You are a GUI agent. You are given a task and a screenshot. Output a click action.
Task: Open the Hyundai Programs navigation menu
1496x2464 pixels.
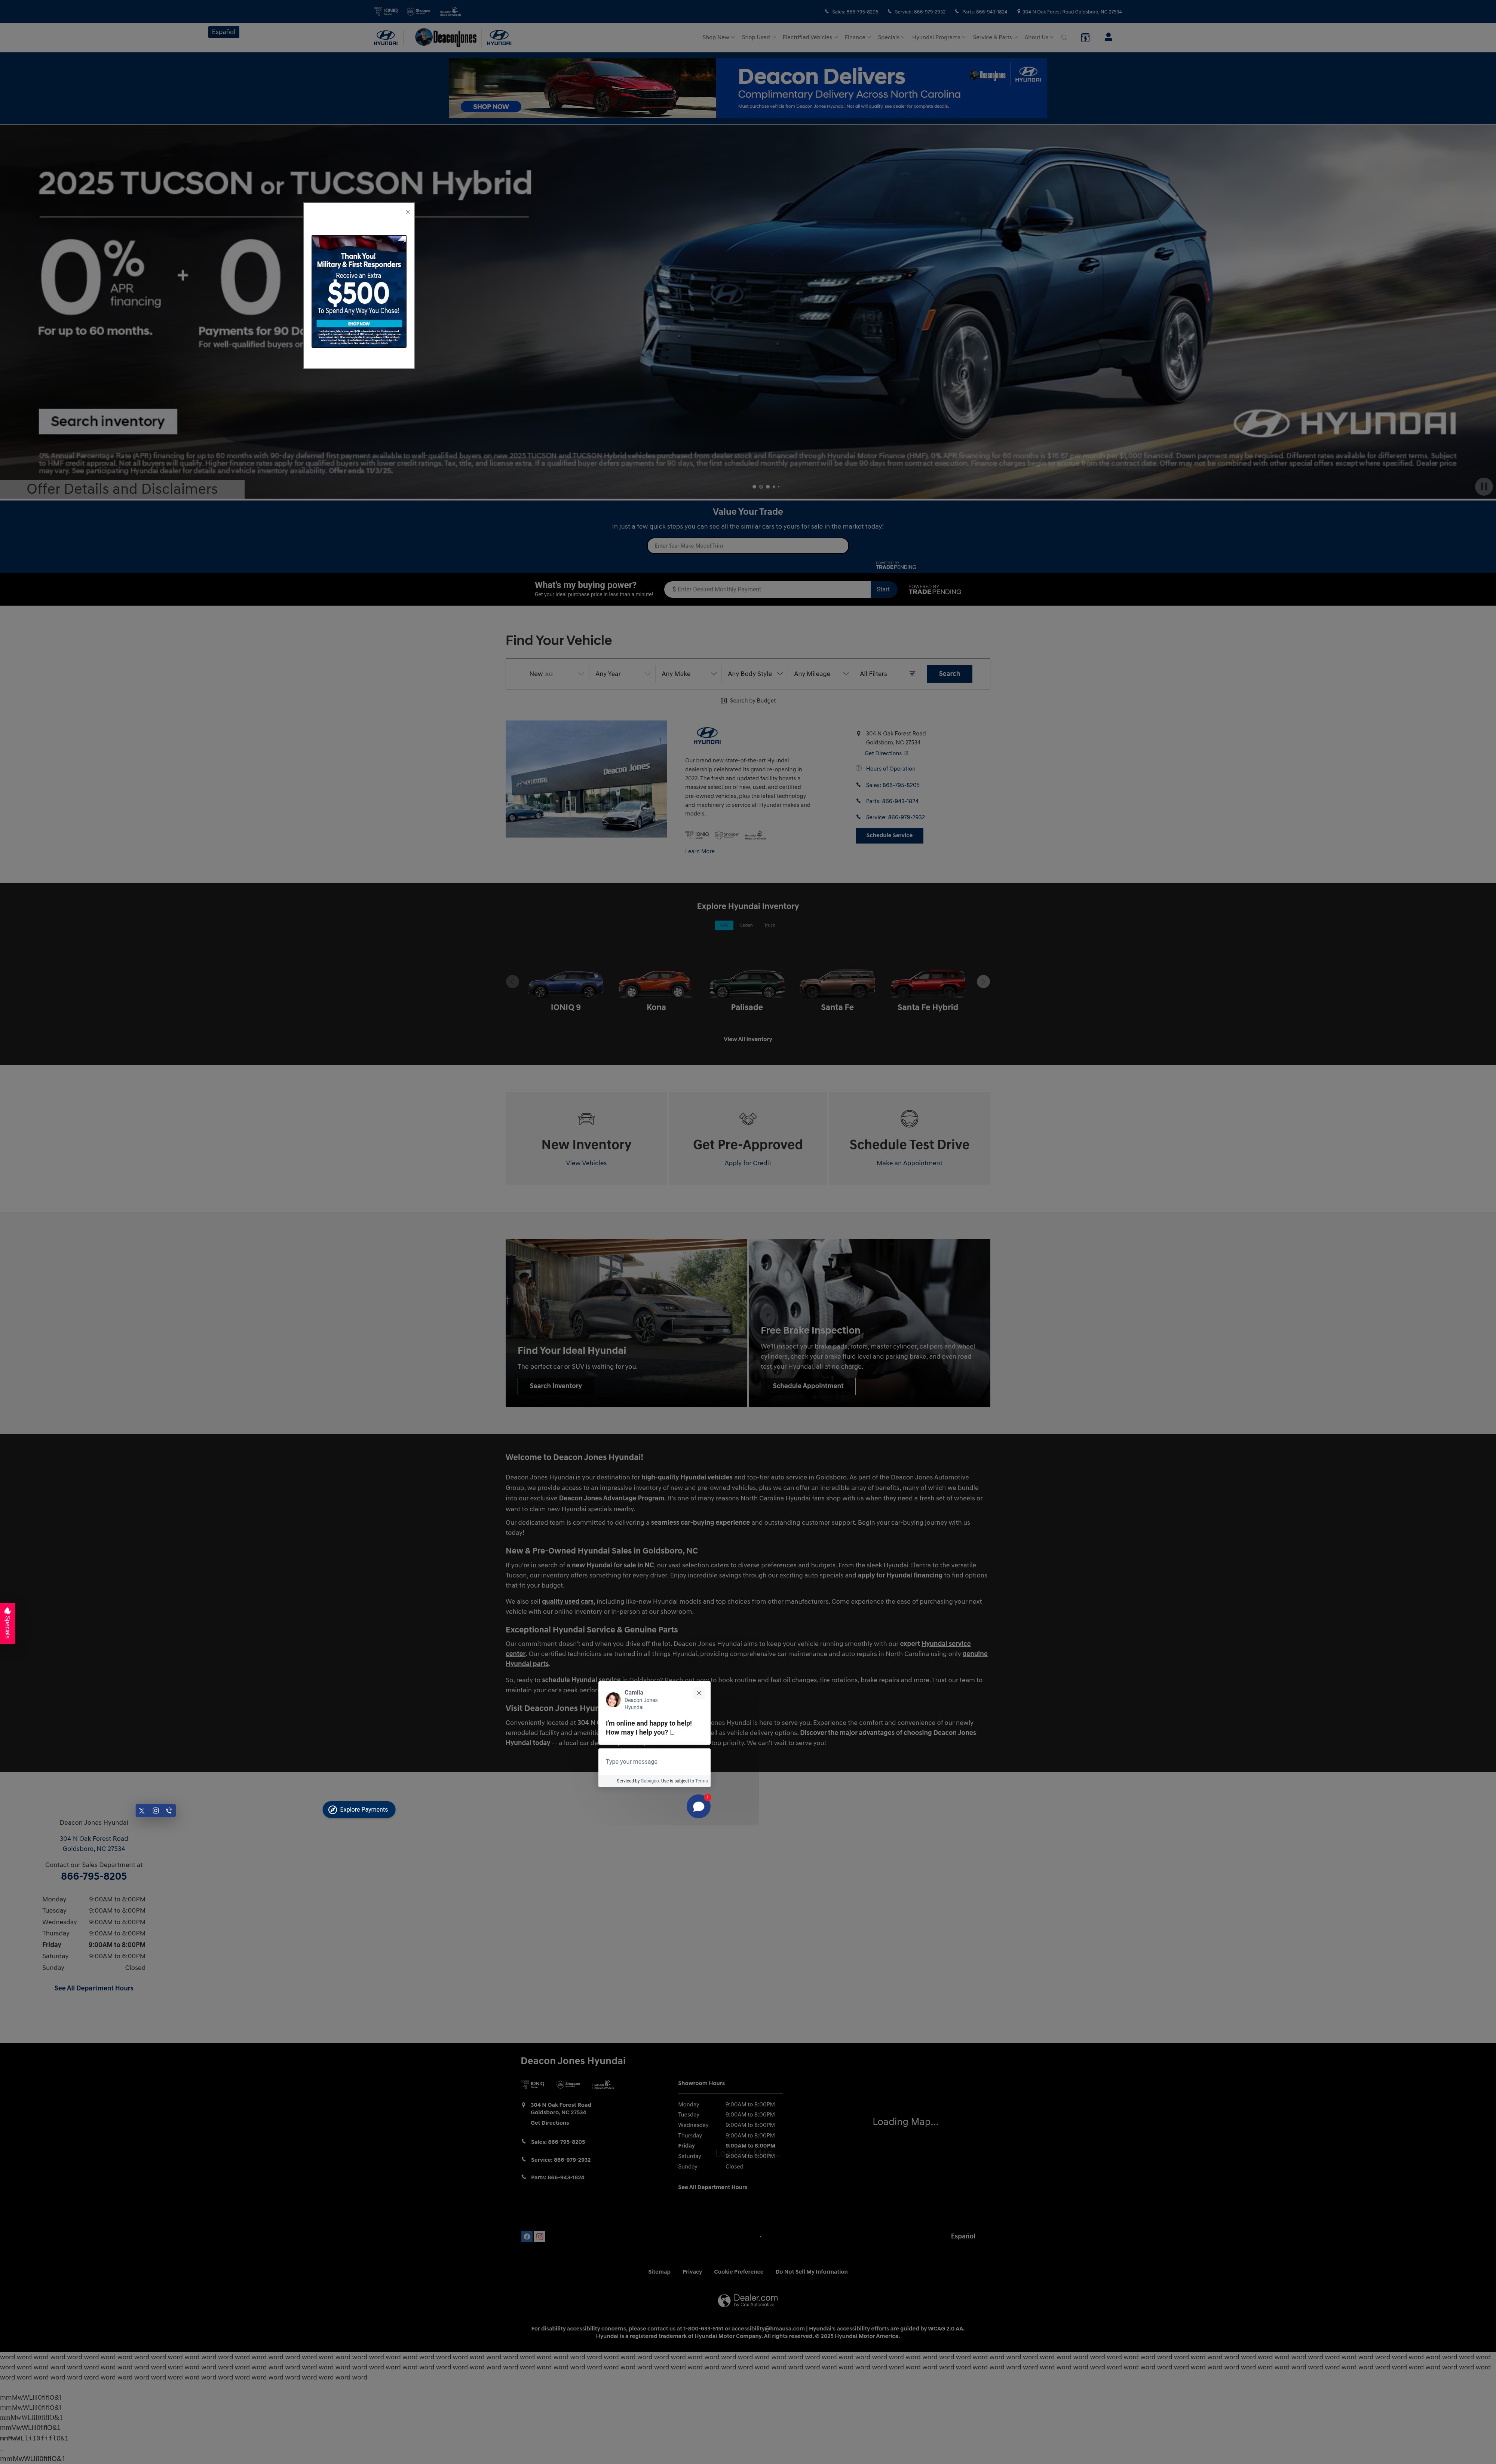pyautogui.click(x=939, y=38)
